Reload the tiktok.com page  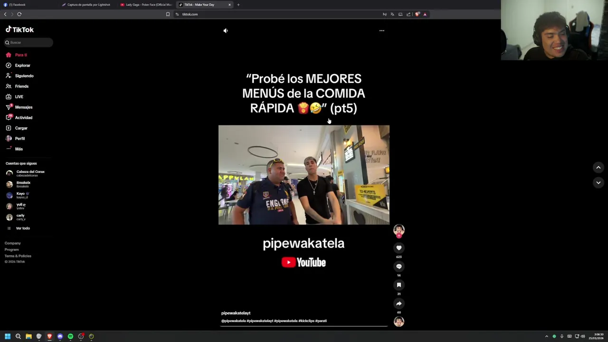tap(19, 14)
